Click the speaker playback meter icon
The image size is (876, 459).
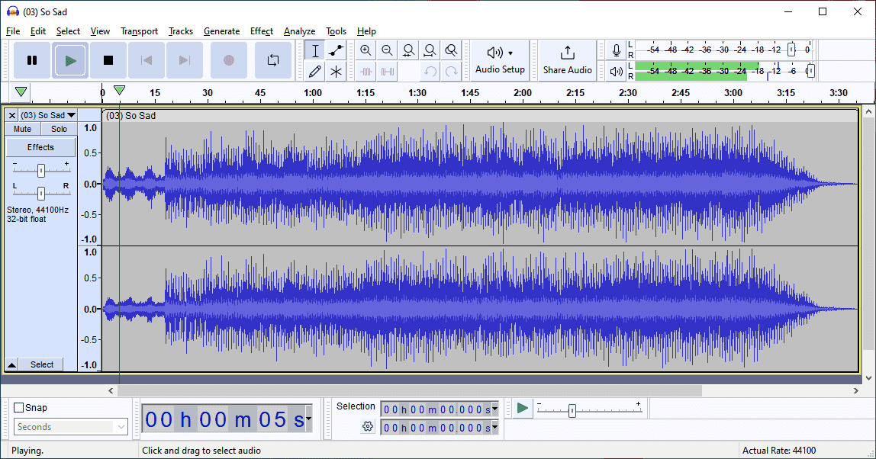click(617, 72)
